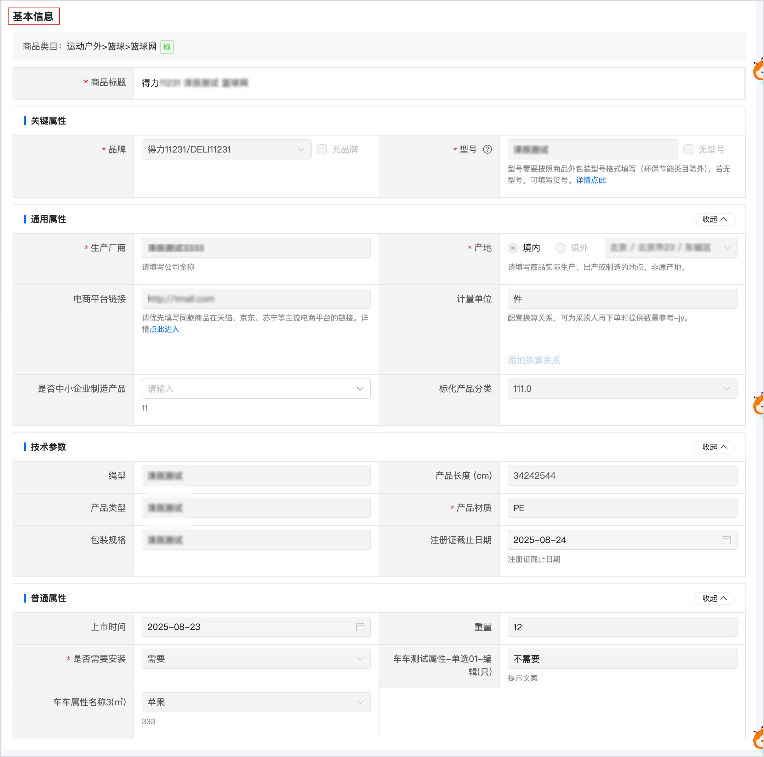Screen dimensions: 764x757
Task: Click the middle orange mascot assistant icon
Action: point(758,405)
